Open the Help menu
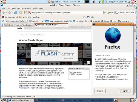 click(x=41, y=8)
